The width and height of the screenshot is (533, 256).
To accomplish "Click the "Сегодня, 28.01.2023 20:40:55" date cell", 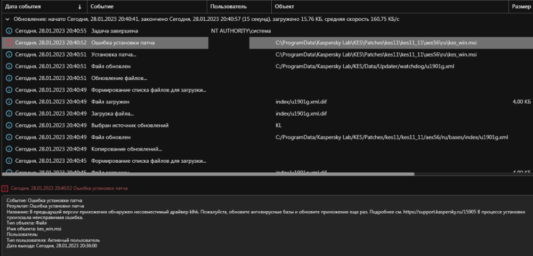I will tap(51, 31).
